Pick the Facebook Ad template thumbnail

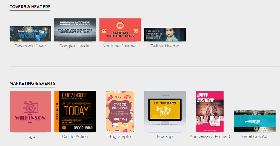pyautogui.click(x=255, y=121)
